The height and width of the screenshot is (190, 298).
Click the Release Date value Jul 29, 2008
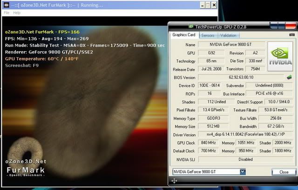[211, 69]
